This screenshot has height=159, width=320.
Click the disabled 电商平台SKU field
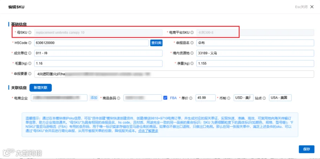pos(255,32)
